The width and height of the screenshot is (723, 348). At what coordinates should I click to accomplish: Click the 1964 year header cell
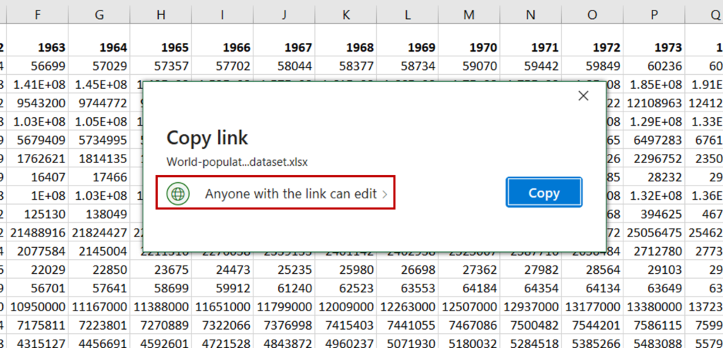tap(99, 40)
